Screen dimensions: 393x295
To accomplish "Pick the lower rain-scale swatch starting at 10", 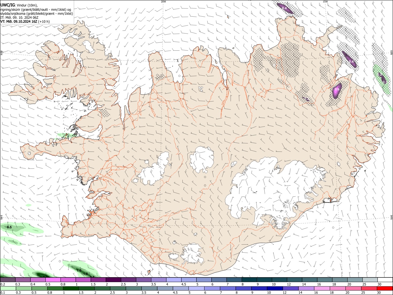I will (x=275, y=288).
